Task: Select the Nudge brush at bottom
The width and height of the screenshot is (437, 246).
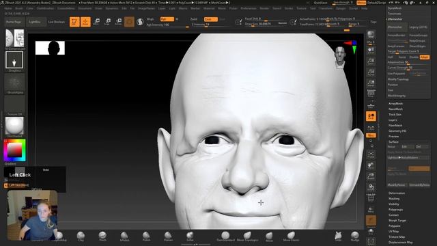Action: point(355,236)
